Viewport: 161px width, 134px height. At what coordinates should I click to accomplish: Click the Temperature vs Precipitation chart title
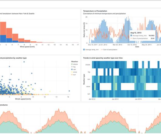click(95, 11)
